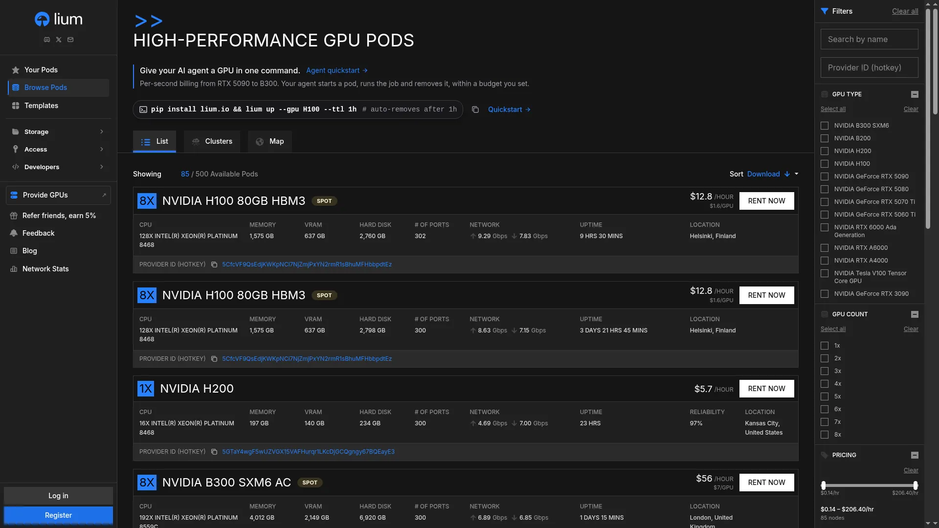Click the email envelope icon under the logo

[x=70, y=40]
